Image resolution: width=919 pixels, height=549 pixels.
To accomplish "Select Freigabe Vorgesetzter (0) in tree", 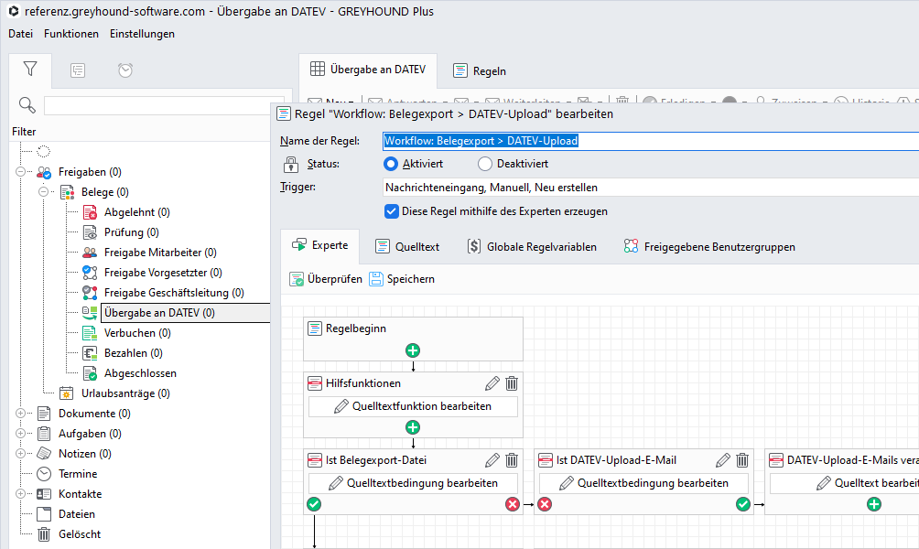I will 163,273.
